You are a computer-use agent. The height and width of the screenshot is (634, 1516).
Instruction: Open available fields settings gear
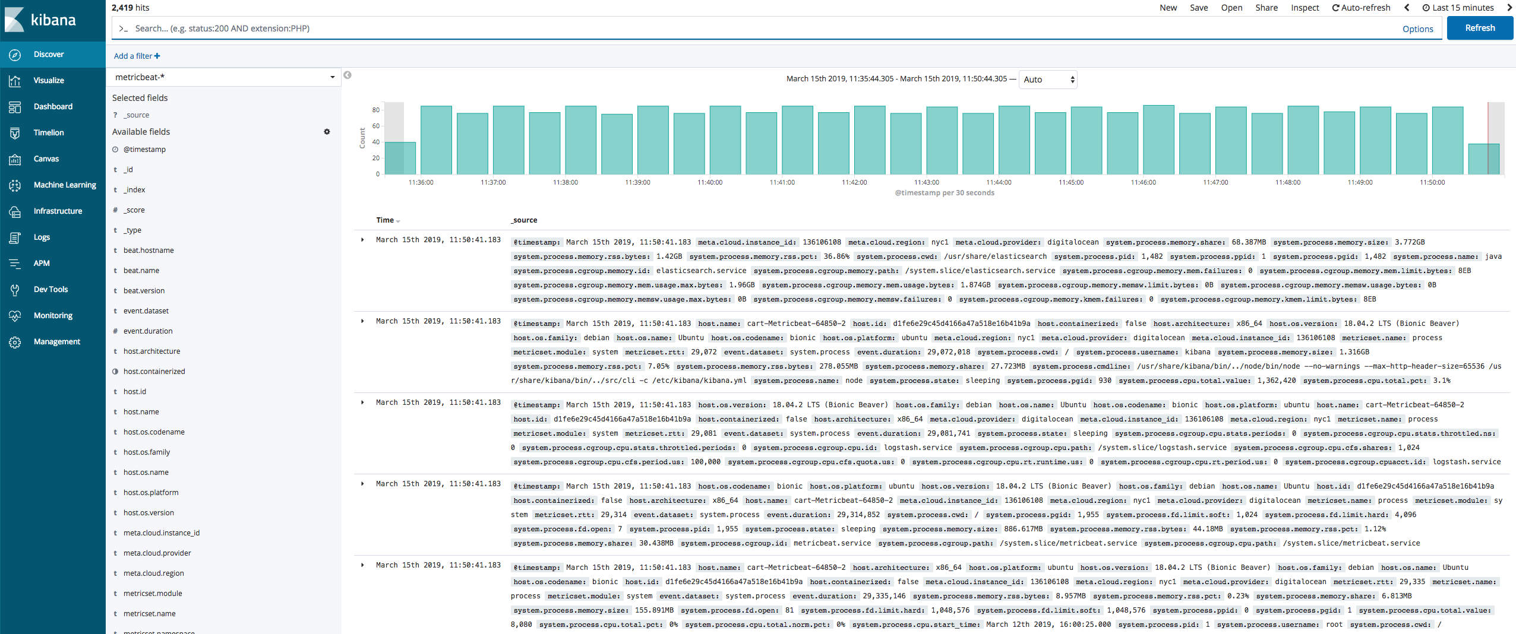click(327, 132)
